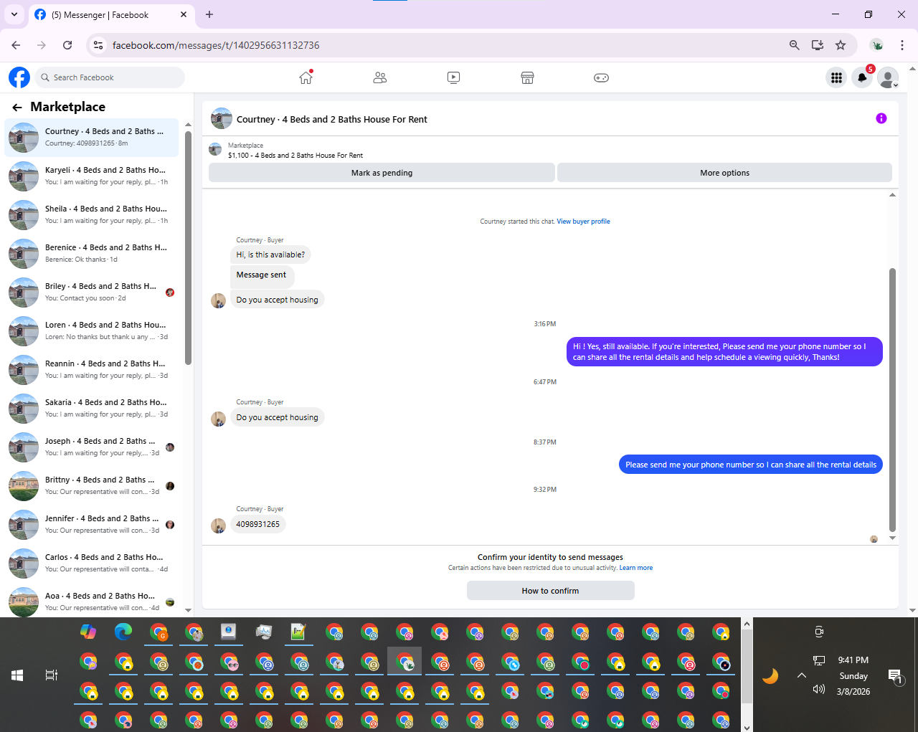Open the browser zoom magnifier icon
Viewport: 918px width, 732px height.
click(x=794, y=45)
